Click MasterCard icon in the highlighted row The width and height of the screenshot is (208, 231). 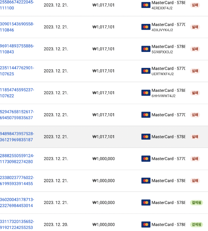[146, 137]
